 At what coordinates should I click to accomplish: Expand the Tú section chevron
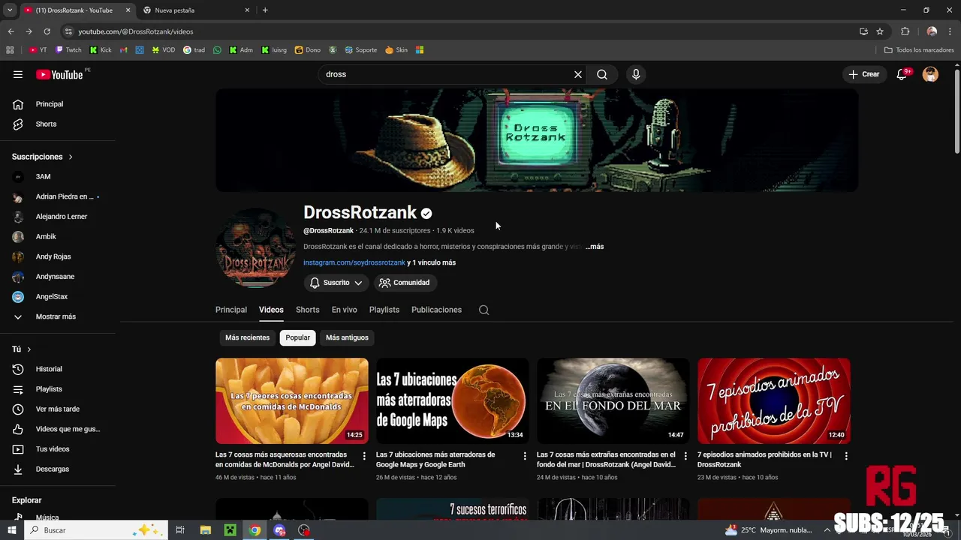pyautogui.click(x=29, y=349)
